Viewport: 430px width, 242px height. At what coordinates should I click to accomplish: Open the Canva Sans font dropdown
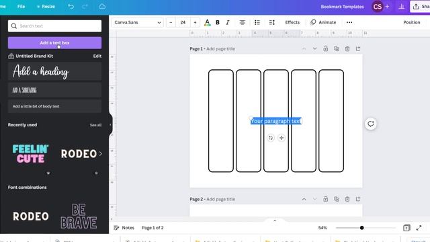137,22
